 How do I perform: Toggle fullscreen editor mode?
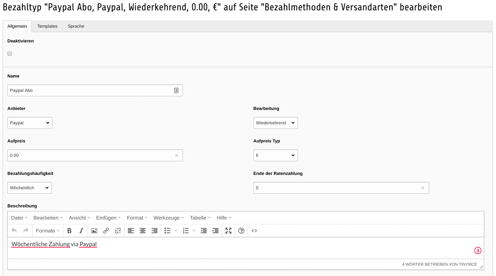tap(228, 231)
